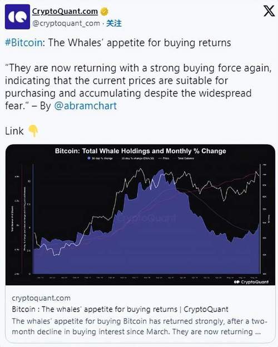Click the purple 30-day % change legend dot

click(x=89, y=158)
